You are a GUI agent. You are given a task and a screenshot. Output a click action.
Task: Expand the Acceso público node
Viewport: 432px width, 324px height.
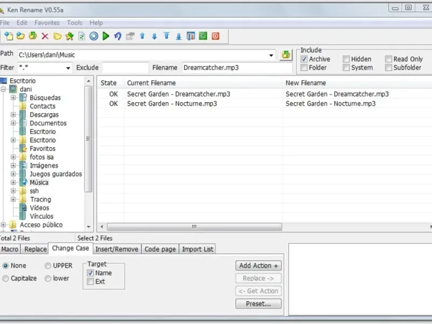click(x=3, y=225)
